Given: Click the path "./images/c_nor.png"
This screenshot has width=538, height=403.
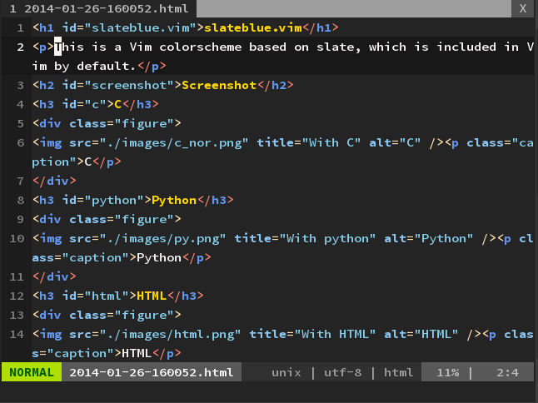Looking at the screenshot, I should click(x=174, y=143).
